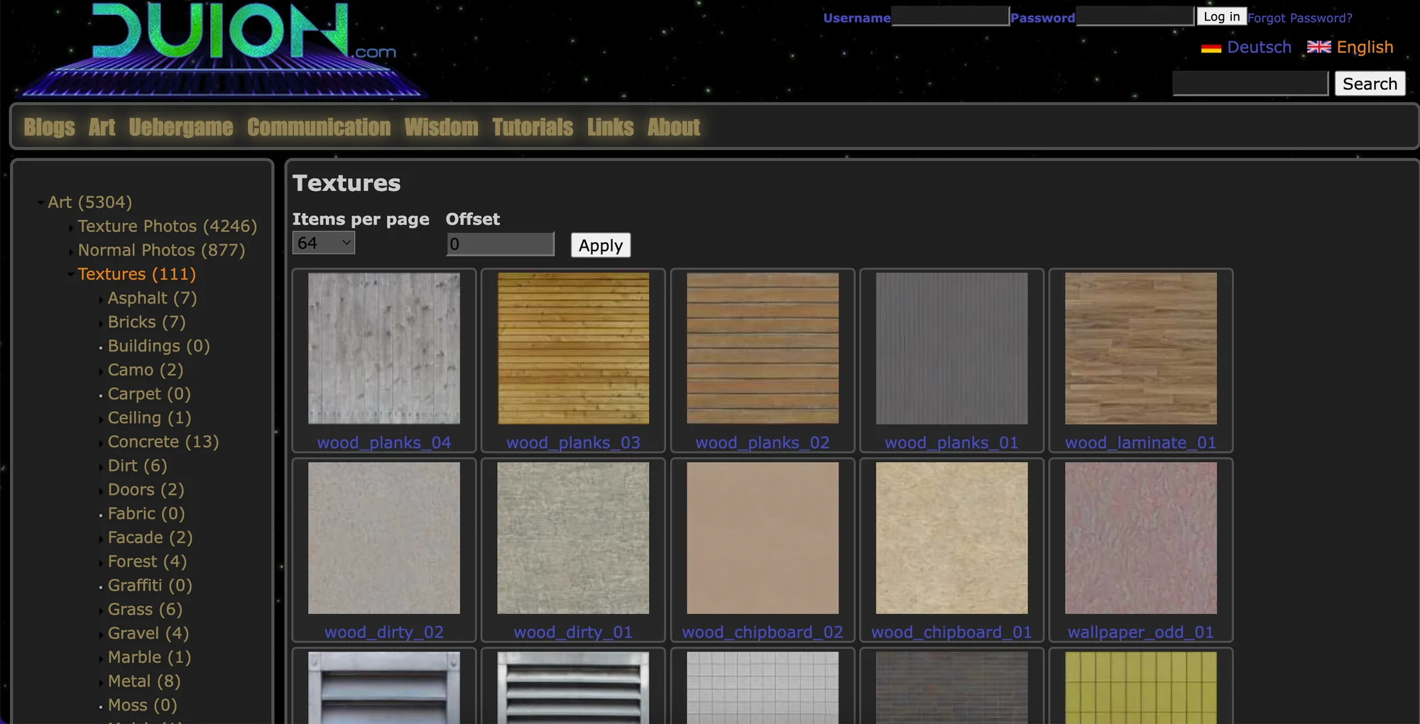Select the wood_laminate_01 thumbnail image

tap(1140, 349)
